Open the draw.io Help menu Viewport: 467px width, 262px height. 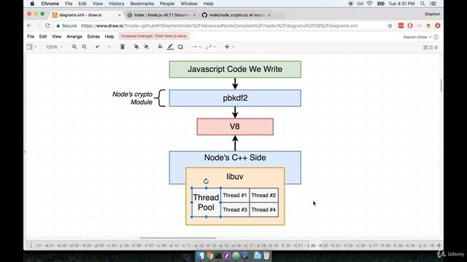(x=109, y=36)
